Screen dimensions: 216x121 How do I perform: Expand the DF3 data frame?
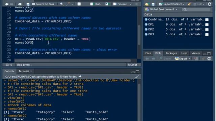(146, 34)
